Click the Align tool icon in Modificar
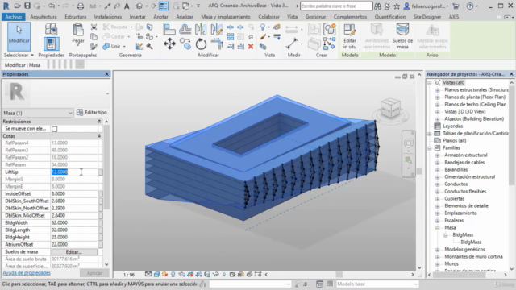The width and height of the screenshot is (516, 290). 169,29
